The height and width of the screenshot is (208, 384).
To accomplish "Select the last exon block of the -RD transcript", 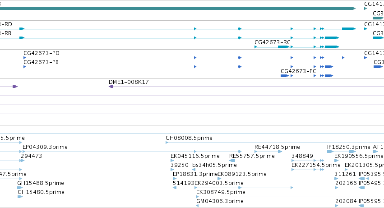I will pyautogui.click(x=348, y=29).
